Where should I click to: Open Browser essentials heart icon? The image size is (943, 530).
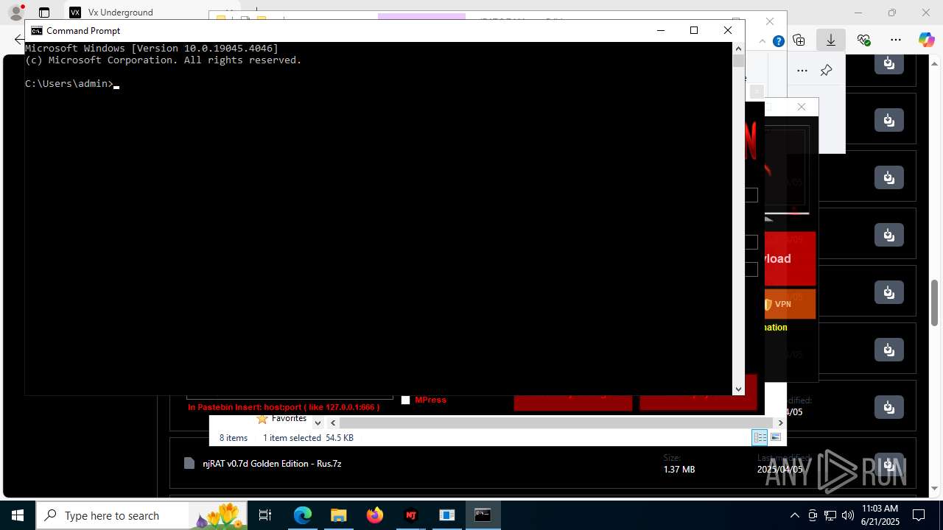pyautogui.click(x=863, y=40)
